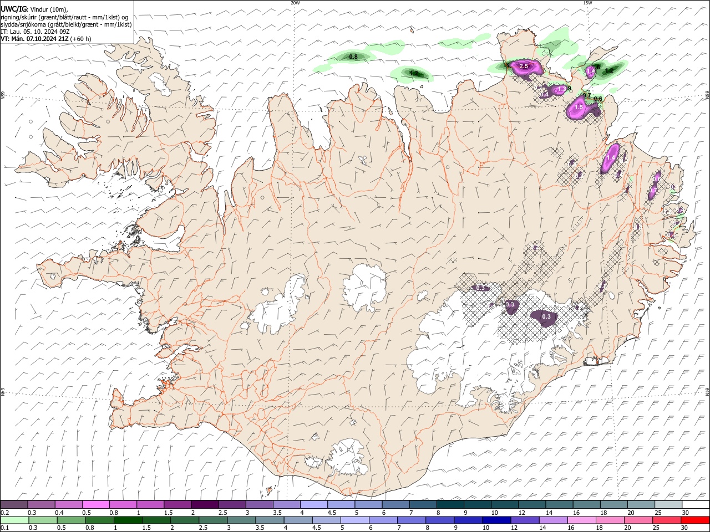Select the lightest green 0.1–0.3 swatch, lower legend
Screen dimensions: 710x532
(14, 520)
